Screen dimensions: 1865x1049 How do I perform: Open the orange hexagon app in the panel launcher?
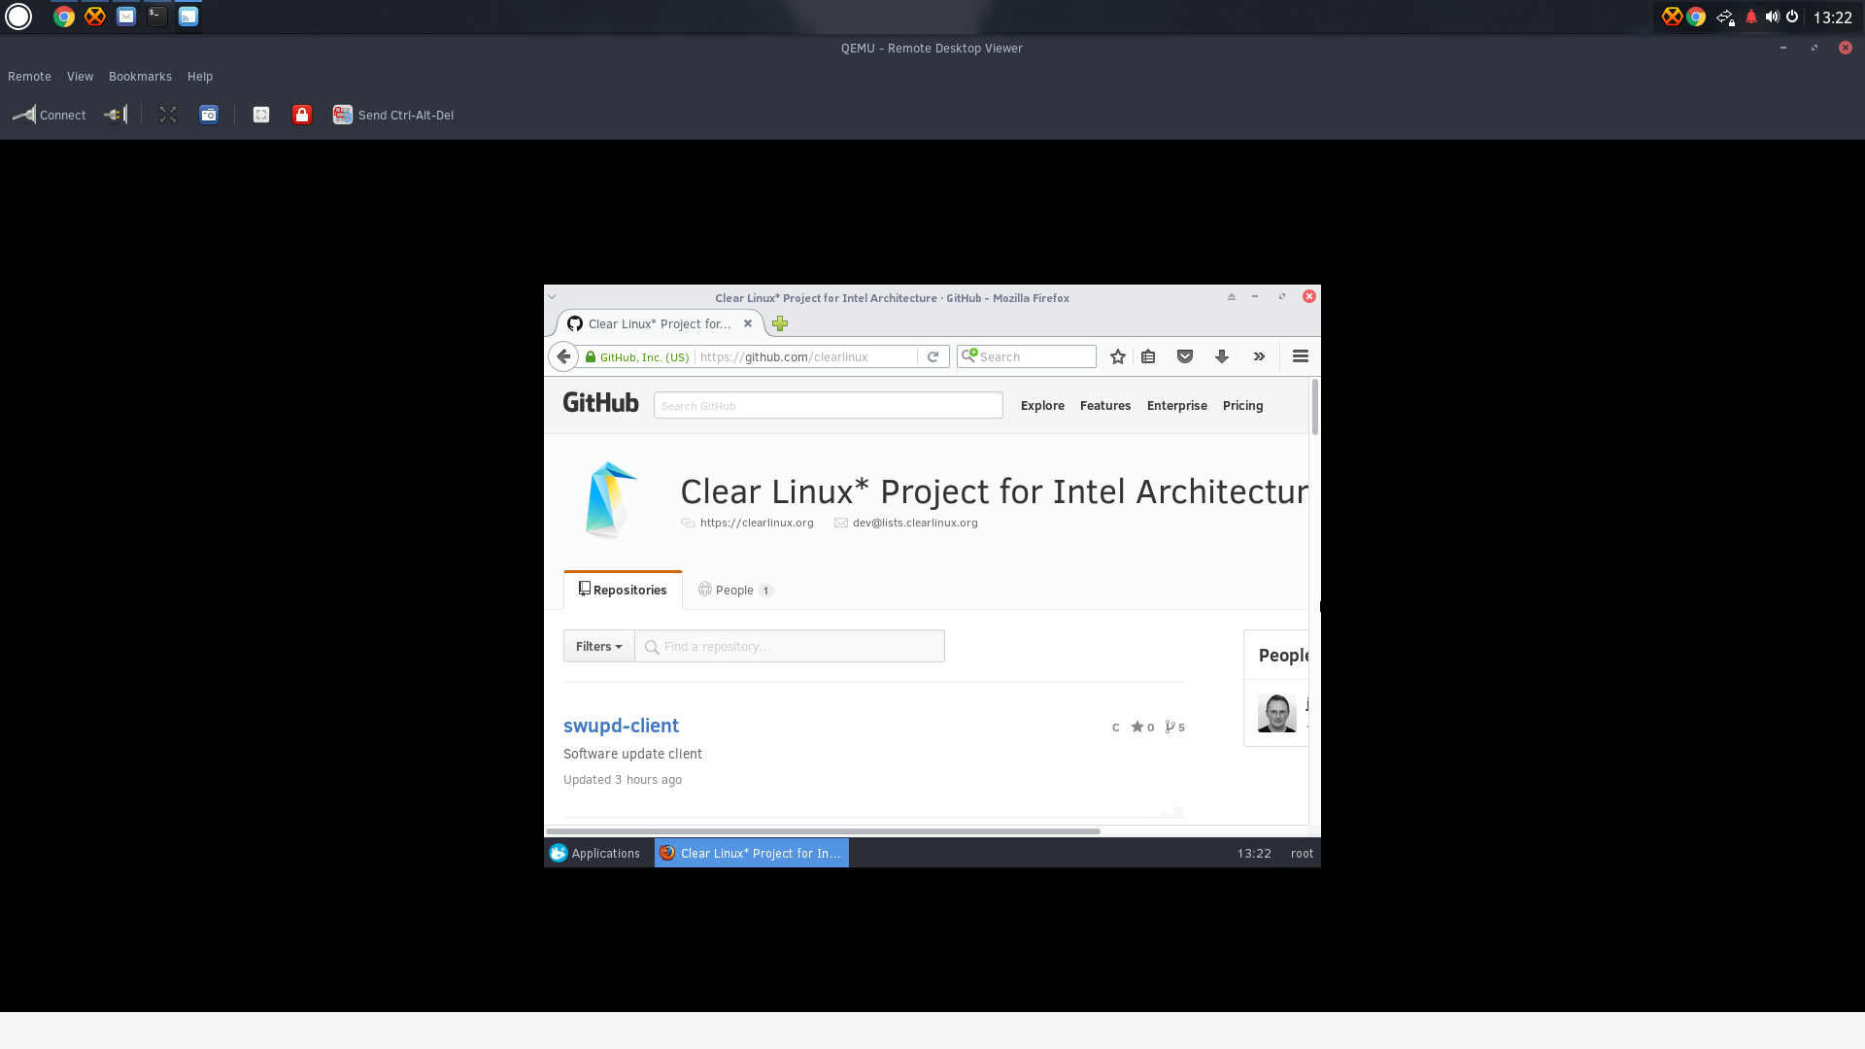pyautogui.click(x=95, y=17)
